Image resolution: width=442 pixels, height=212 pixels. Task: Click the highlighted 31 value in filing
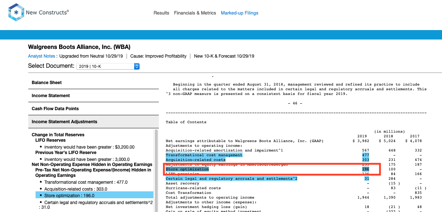(x=367, y=179)
